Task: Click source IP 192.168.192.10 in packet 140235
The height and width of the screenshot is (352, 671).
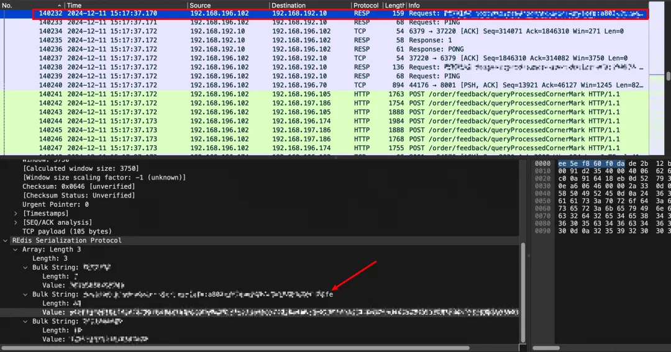Action: pos(218,40)
